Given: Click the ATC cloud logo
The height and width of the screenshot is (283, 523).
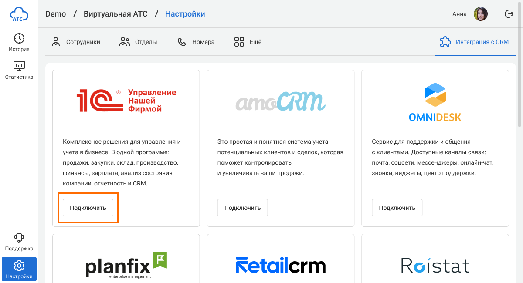Looking at the screenshot, I should coord(19,14).
